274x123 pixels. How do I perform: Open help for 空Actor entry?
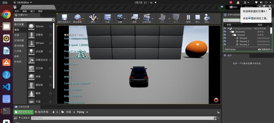50,26
